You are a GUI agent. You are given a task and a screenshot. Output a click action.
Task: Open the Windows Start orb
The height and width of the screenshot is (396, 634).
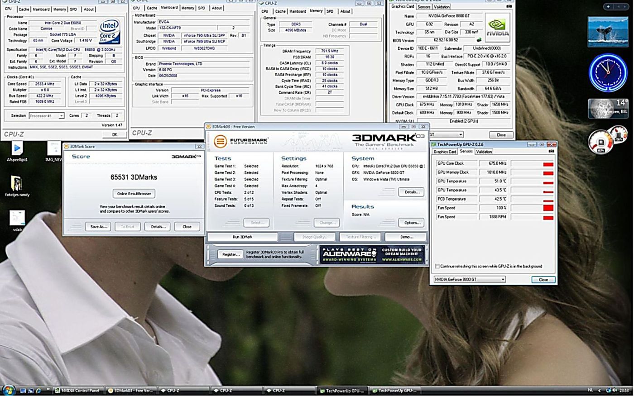pyautogui.click(x=9, y=390)
